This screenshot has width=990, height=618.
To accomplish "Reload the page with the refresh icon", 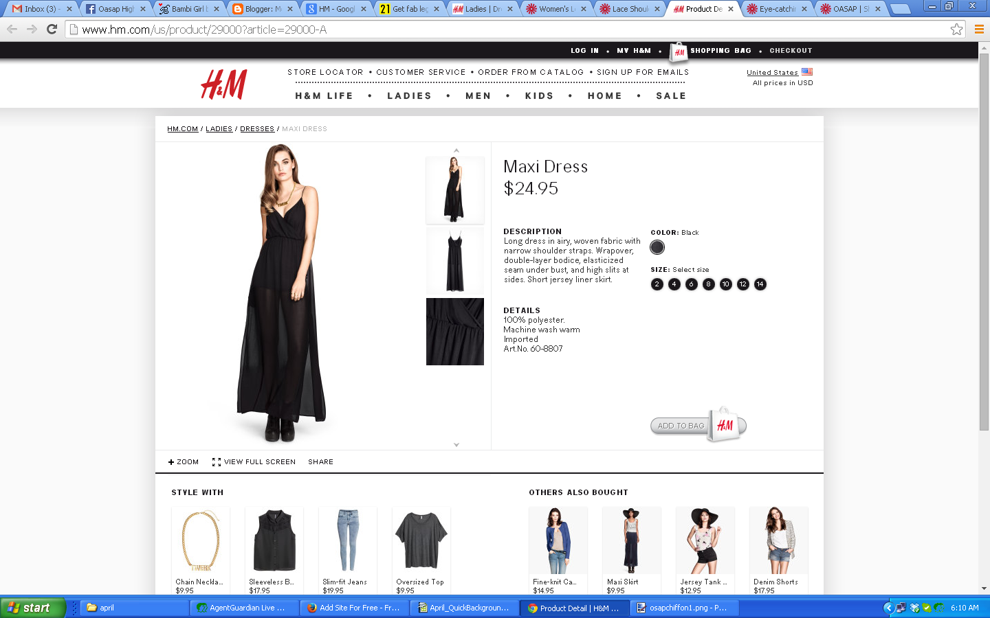I will (52, 29).
